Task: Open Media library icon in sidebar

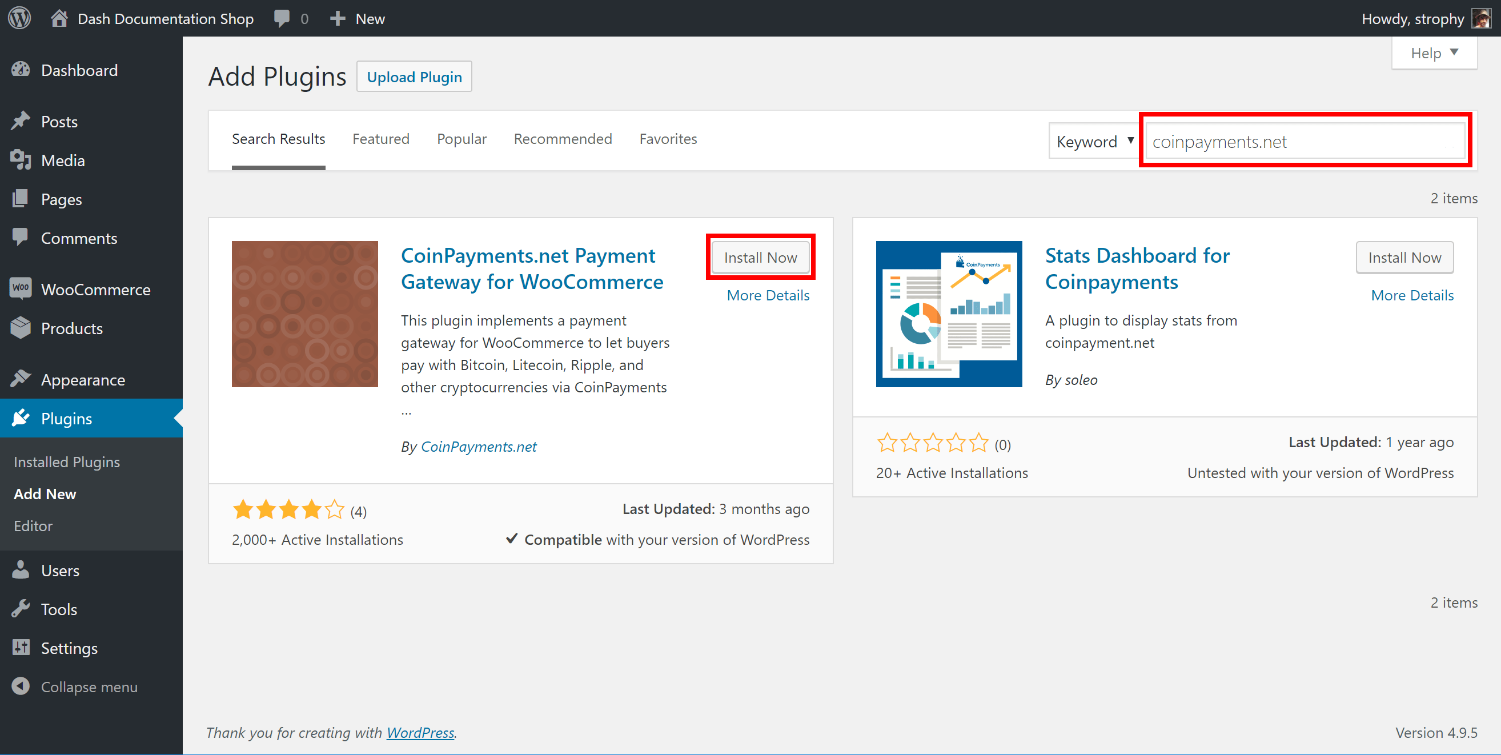Action: coord(21,160)
